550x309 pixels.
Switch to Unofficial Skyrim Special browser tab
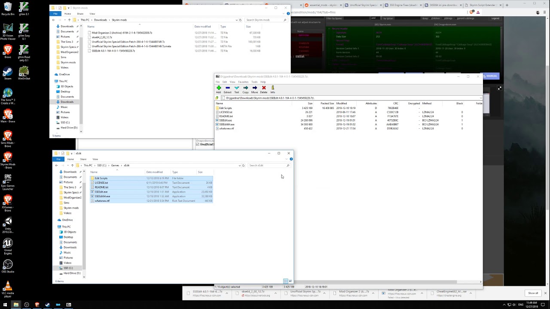click(x=363, y=5)
